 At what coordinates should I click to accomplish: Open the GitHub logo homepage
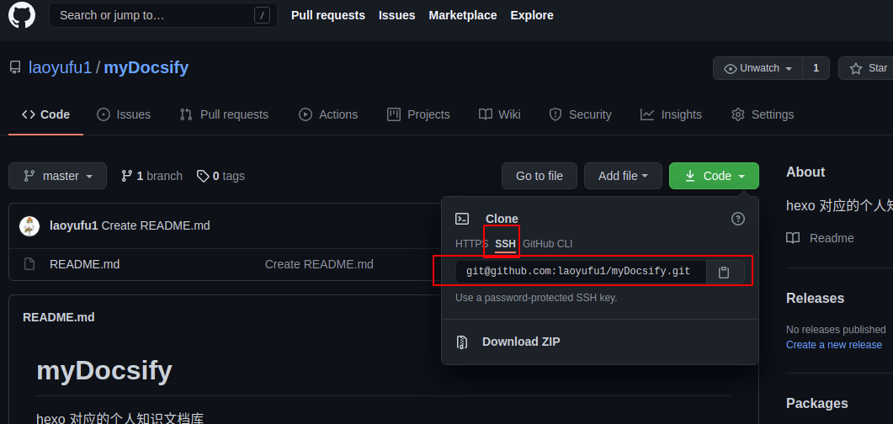point(22,14)
